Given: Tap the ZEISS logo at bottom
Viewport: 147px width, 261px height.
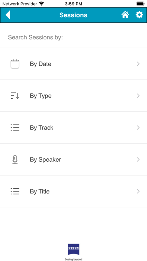Looking at the screenshot, I should [73, 252].
